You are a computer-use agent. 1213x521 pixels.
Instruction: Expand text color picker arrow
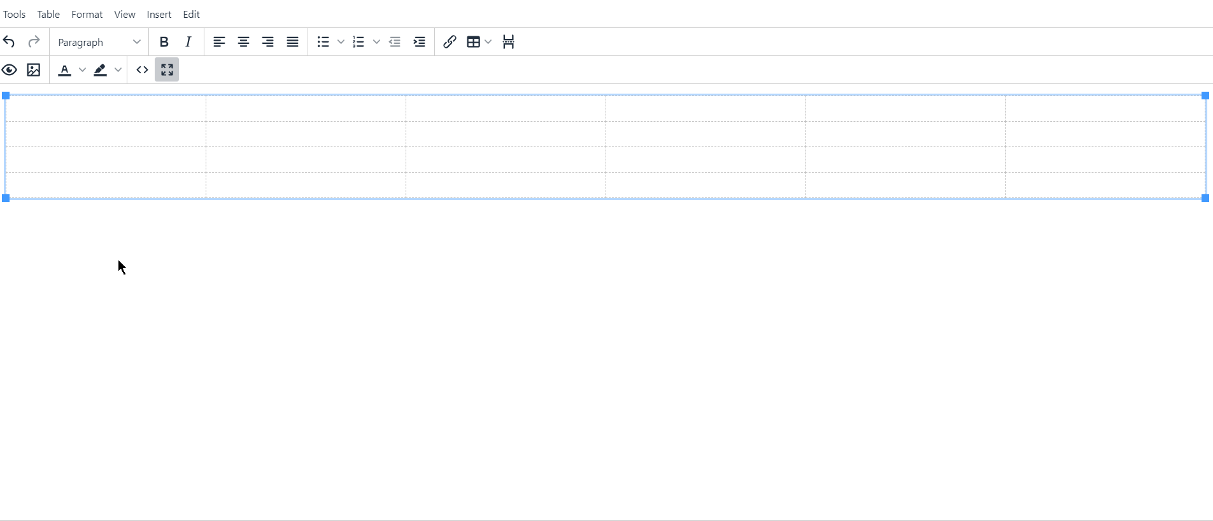82,70
